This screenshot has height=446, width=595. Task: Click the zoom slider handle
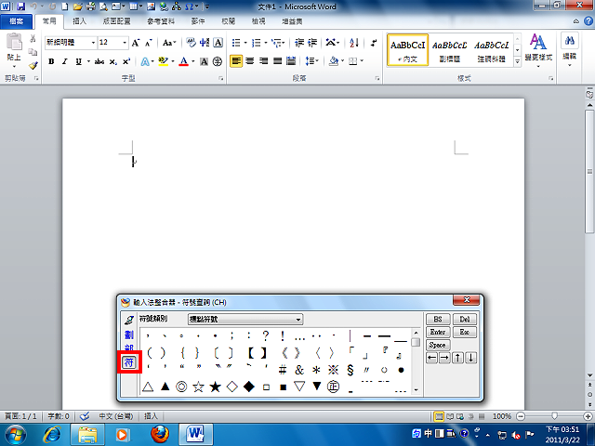(554, 416)
